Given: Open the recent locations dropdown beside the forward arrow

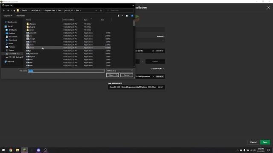Looking at the screenshot, I should pos(12,10).
